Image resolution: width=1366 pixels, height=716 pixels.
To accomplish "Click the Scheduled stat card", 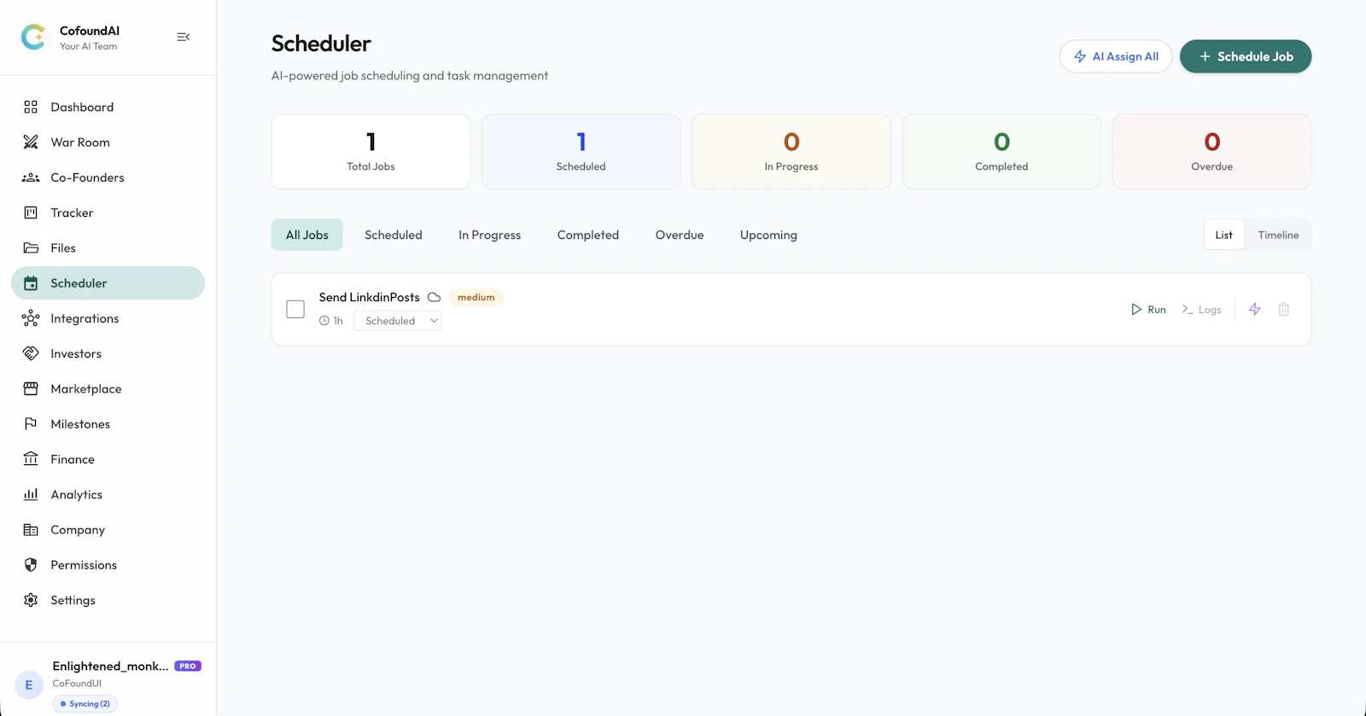I will (x=581, y=152).
